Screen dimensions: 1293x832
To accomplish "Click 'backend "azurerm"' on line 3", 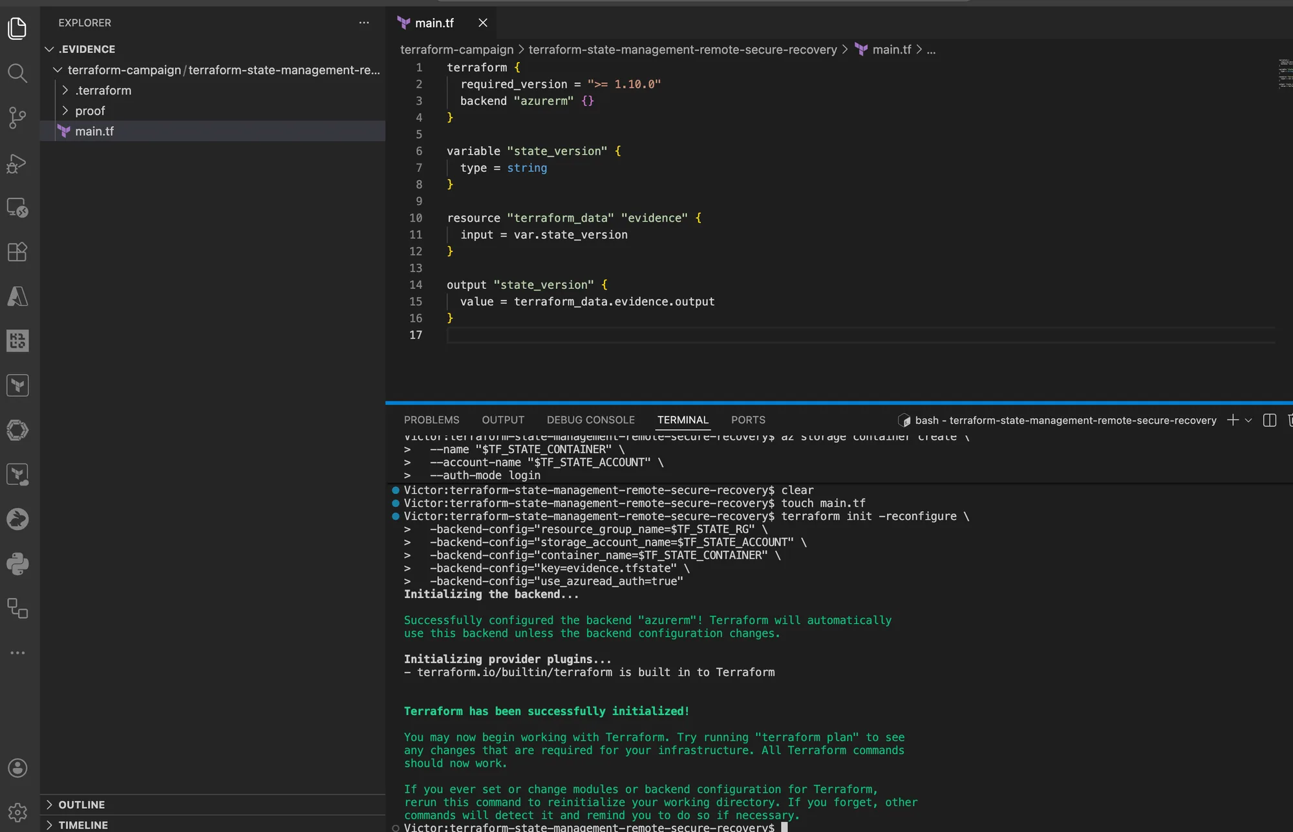I will click(x=517, y=101).
